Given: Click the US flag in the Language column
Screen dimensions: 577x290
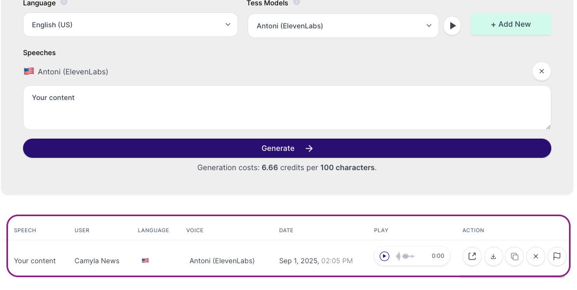Looking at the screenshot, I should pyautogui.click(x=145, y=261).
